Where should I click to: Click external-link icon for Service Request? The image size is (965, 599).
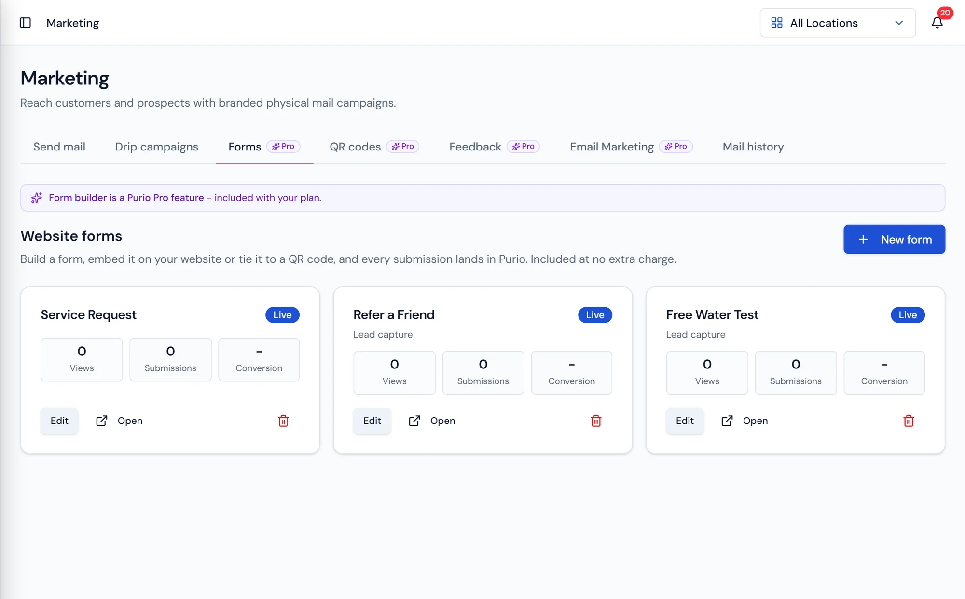coord(101,421)
